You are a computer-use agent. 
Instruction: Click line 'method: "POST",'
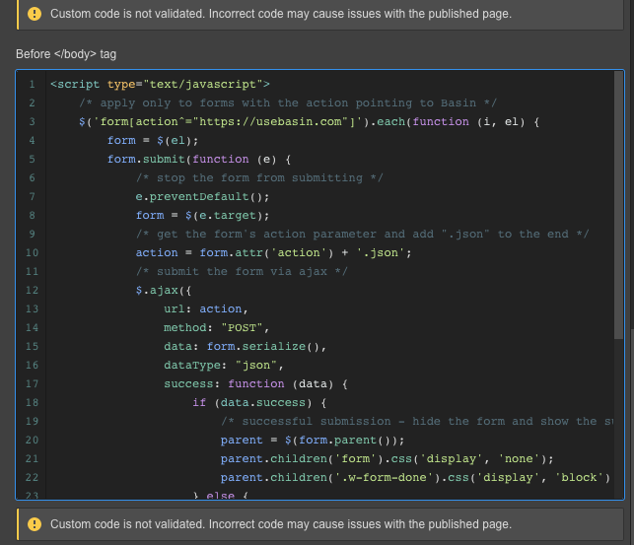coord(216,327)
